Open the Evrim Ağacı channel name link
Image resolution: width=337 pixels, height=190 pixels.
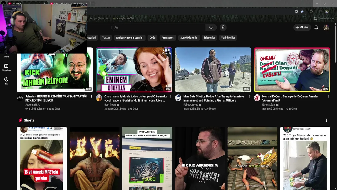[x=269, y=105]
